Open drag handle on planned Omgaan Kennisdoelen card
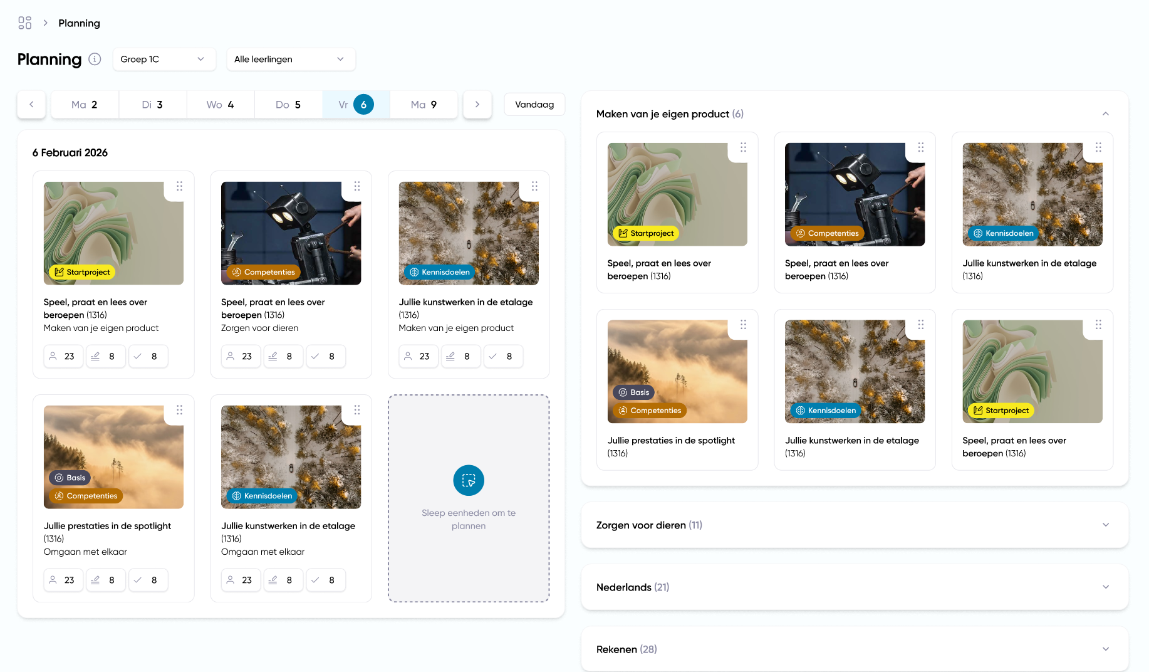Image resolution: width=1149 pixels, height=672 pixels. tap(357, 410)
